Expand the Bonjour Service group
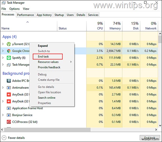This screenshot has height=142, width=162. click(3, 115)
